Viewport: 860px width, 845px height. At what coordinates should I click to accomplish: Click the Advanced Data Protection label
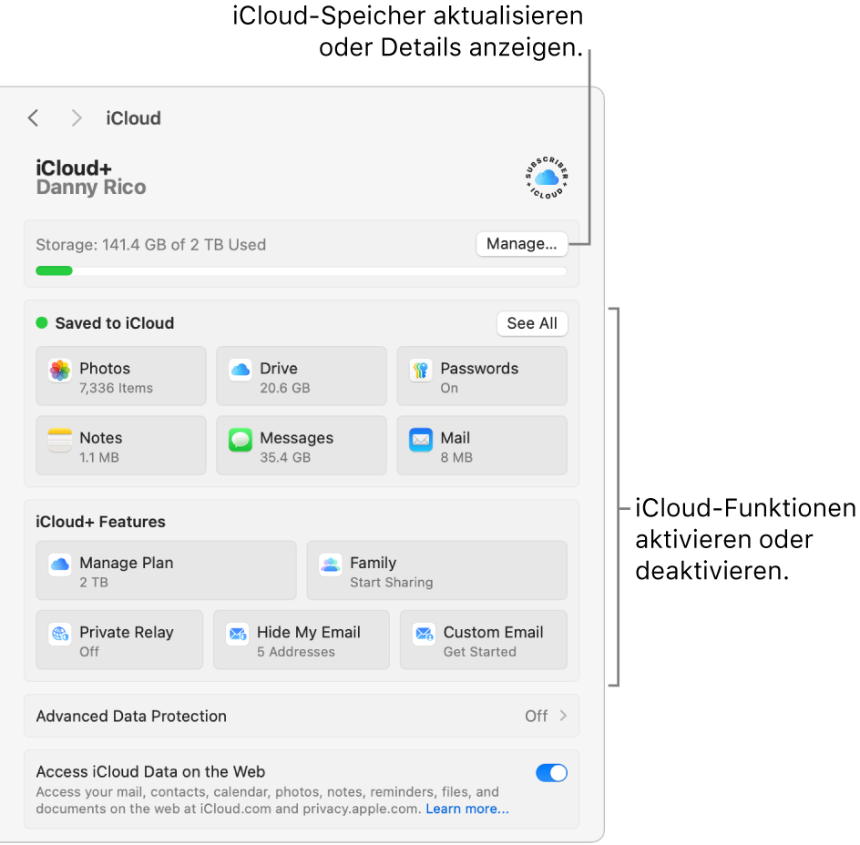[x=131, y=716]
